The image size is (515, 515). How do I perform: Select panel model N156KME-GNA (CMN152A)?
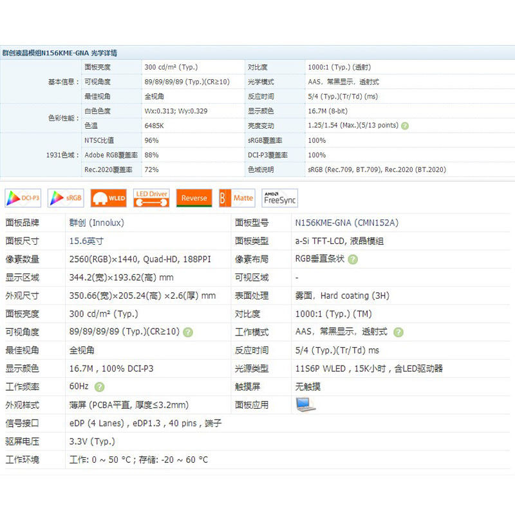pos(347,223)
